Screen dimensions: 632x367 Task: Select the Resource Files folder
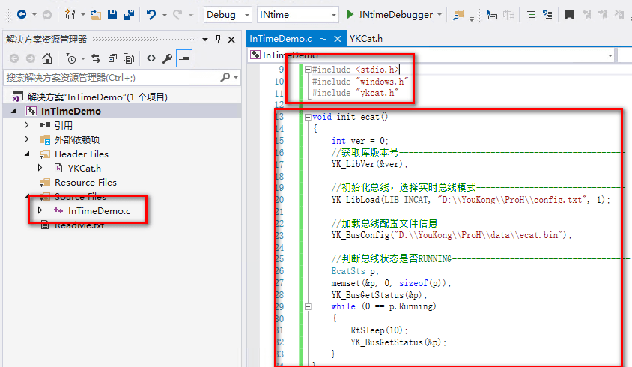click(85, 183)
